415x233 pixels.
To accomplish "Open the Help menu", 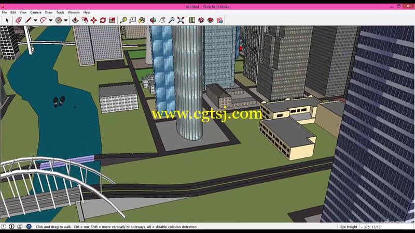I will [x=87, y=12].
